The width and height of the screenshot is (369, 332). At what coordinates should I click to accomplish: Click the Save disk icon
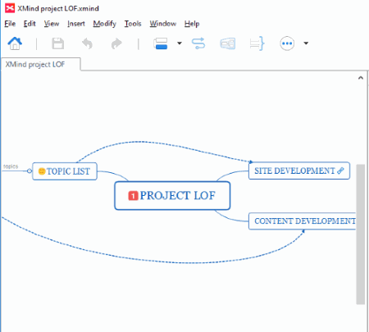click(58, 43)
